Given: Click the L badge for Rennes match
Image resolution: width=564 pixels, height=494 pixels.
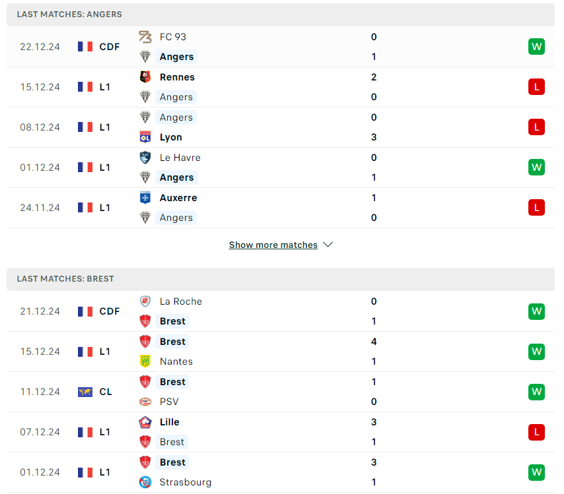Looking at the screenshot, I should (536, 87).
